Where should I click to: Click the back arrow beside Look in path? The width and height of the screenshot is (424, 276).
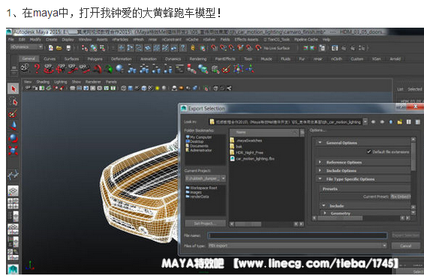point(374,122)
